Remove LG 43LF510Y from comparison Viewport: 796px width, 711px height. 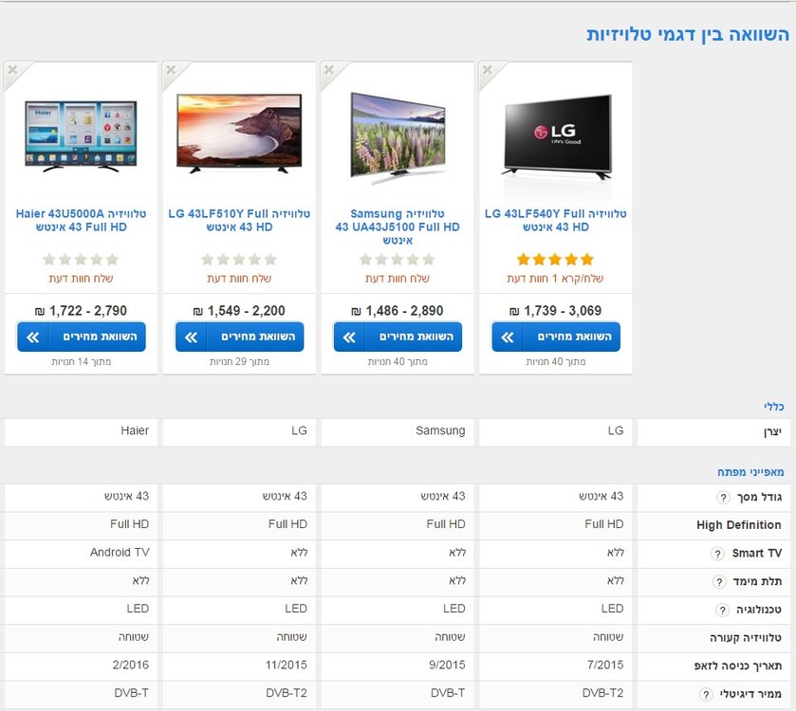[x=171, y=70]
